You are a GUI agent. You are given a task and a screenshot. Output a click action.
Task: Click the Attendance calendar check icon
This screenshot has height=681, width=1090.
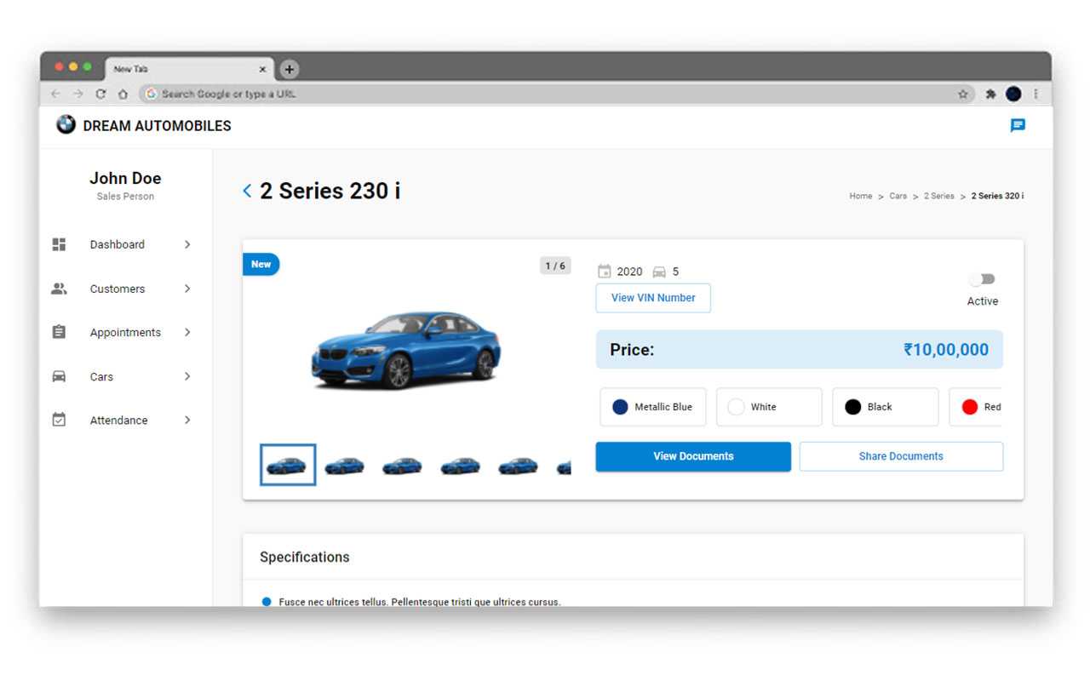pos(59,420)
